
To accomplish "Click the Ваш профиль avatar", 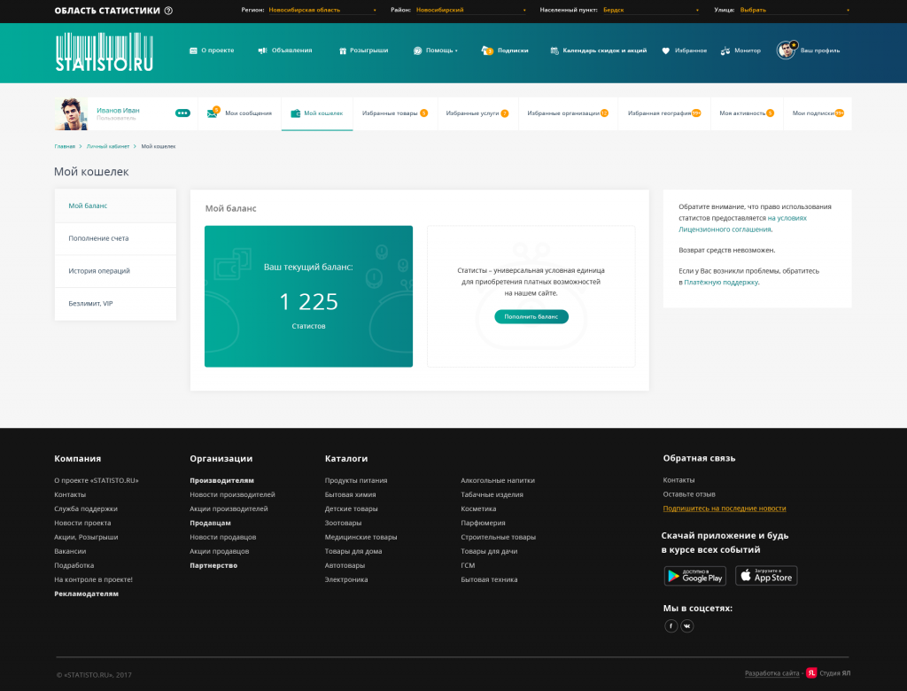I will (787, 50).
